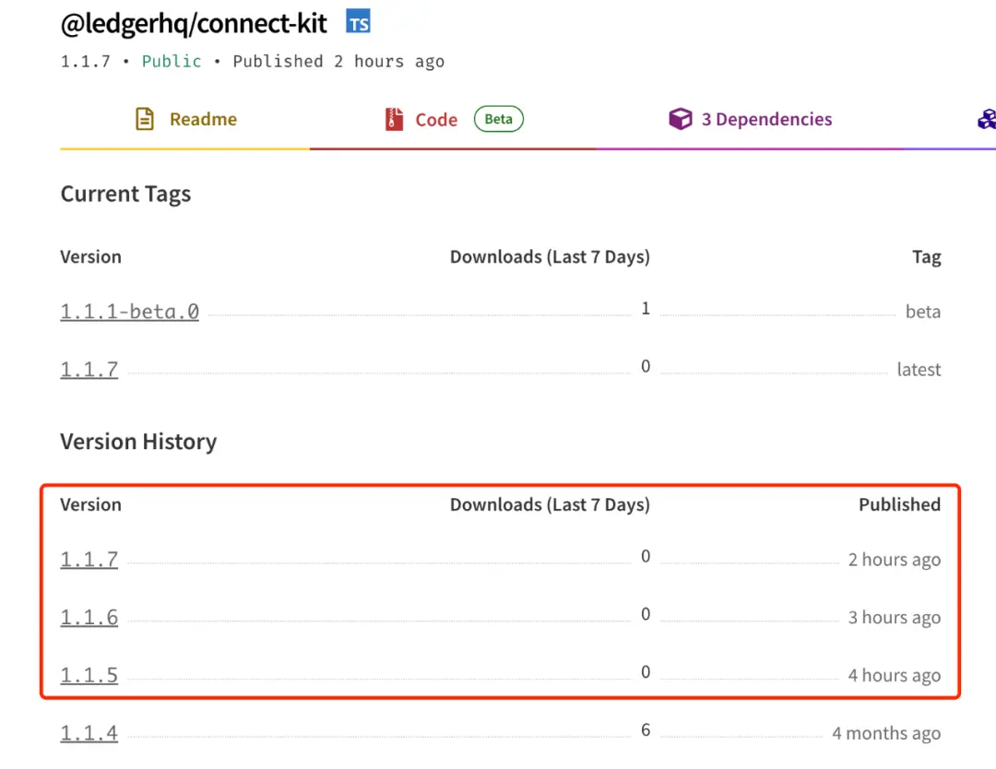Viewport: 996px width, 769px height.
Task: Open the Readme tab
Action: click(203, 119)
